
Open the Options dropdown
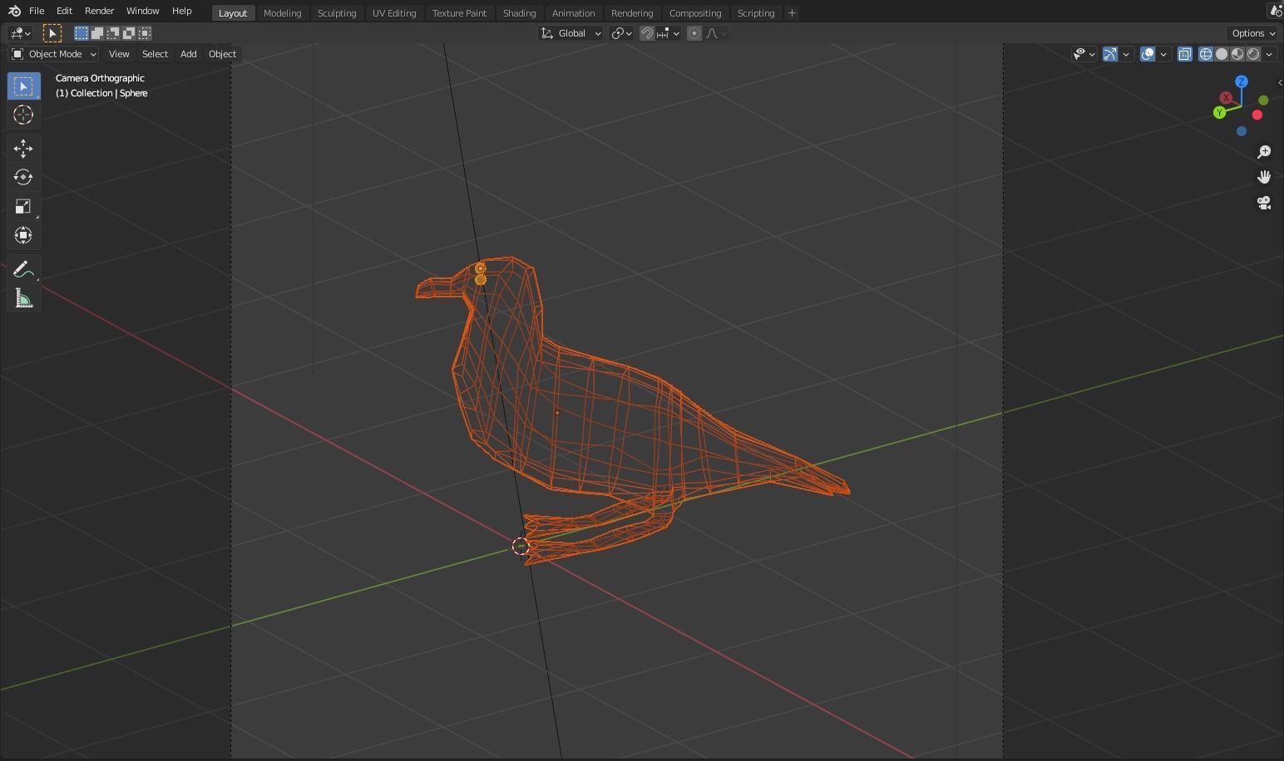(x=1252, y=33)
